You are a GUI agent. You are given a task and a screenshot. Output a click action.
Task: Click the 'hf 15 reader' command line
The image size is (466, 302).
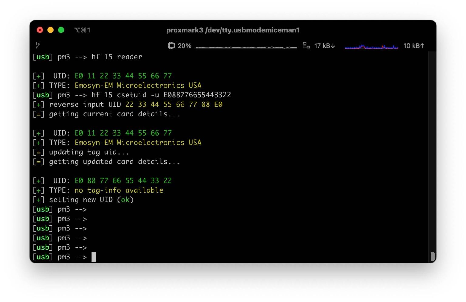[116, 57]
